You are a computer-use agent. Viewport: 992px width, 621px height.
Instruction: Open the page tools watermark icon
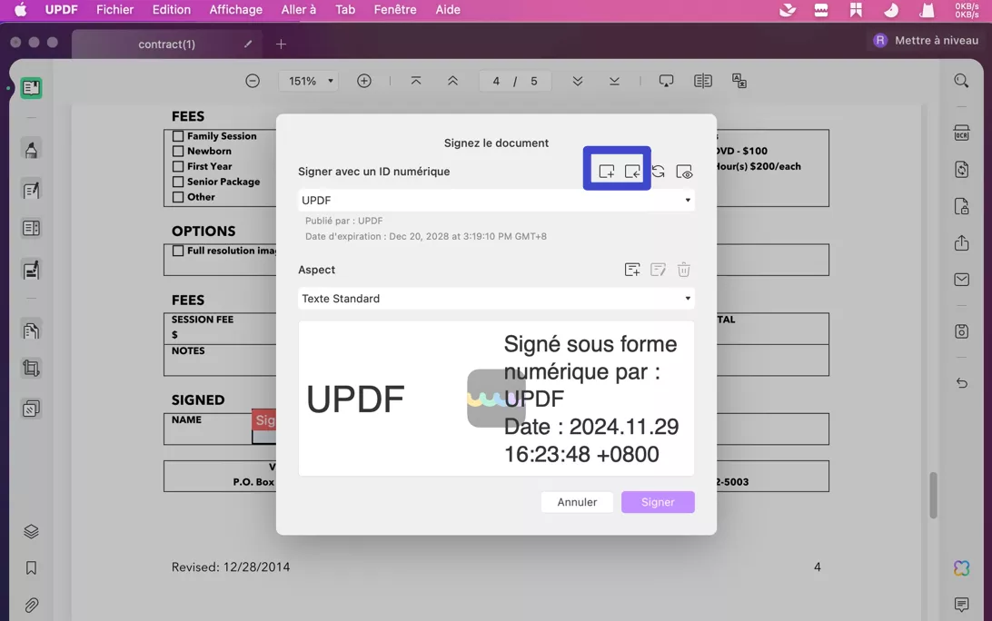click(31, 409)
